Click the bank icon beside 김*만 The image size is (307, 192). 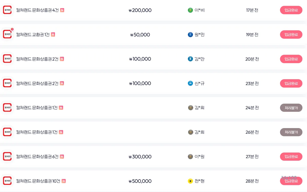(x=190, y=59)
